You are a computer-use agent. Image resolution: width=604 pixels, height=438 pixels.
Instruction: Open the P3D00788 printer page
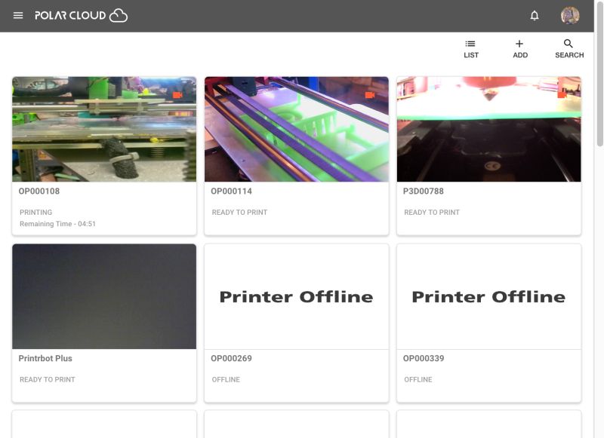[423, 191]
